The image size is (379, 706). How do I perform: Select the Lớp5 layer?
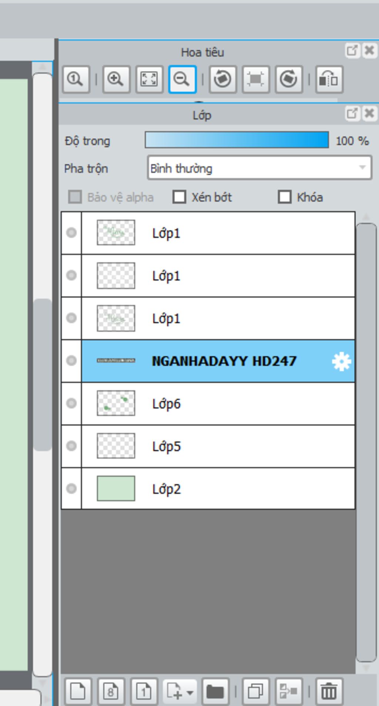click(x=218, y=446)
